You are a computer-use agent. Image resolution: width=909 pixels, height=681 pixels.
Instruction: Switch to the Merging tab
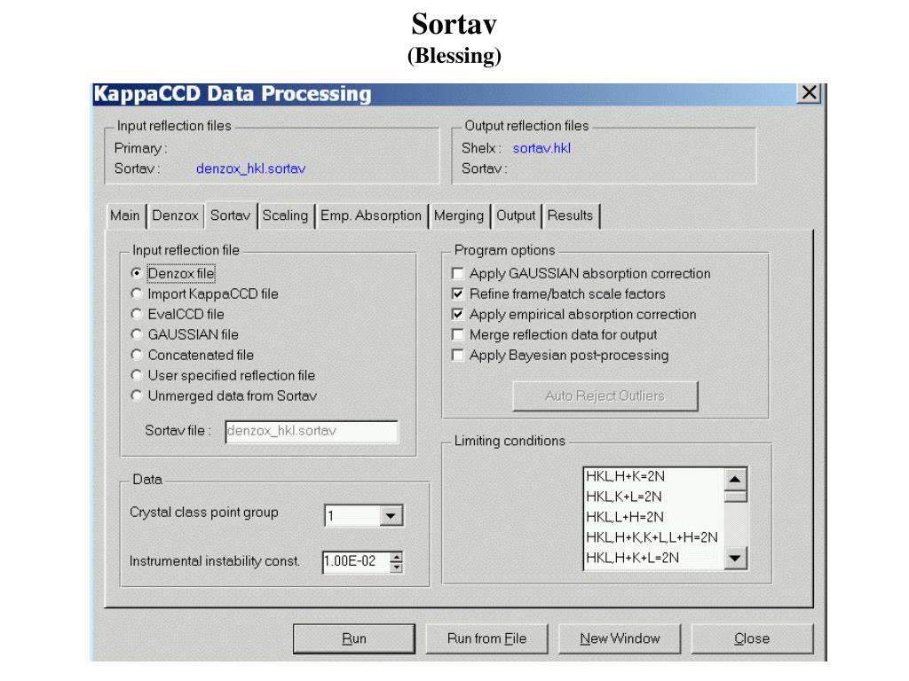point(459,215)
